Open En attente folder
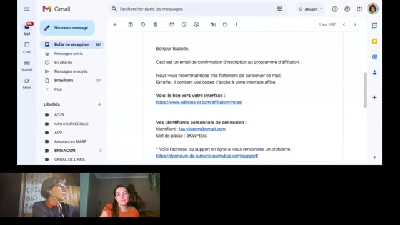Viewport: 400px width, 225px height. click(x=72, y=62)
